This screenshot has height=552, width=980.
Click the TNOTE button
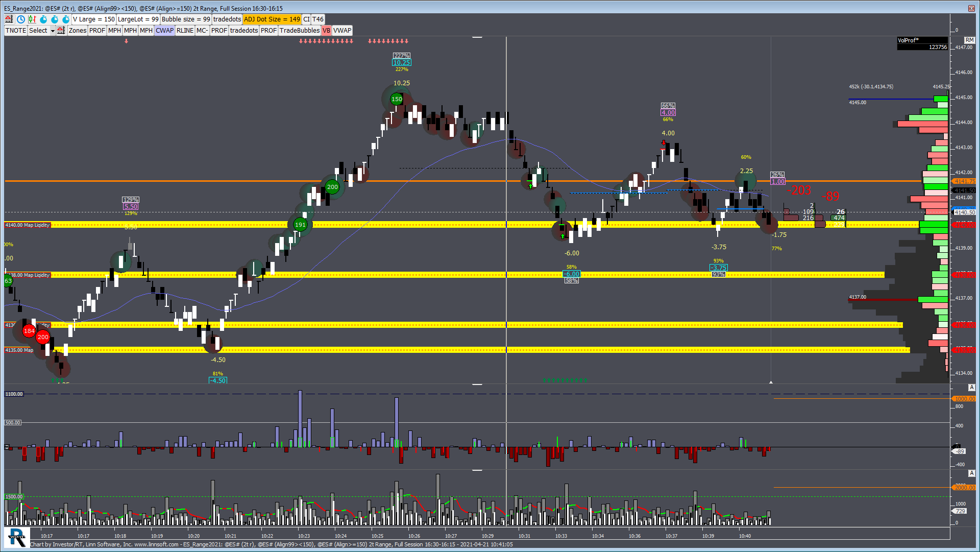pos(16,31)
